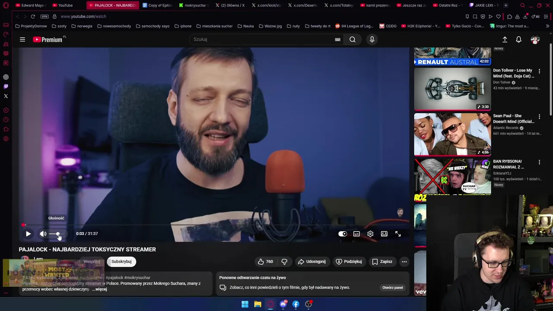Enter fullscreen mode in player
553x311 pixels.
398,234
